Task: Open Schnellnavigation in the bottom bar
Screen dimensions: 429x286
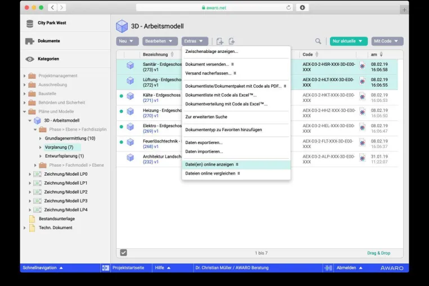Action: click(x=43, y=268)
